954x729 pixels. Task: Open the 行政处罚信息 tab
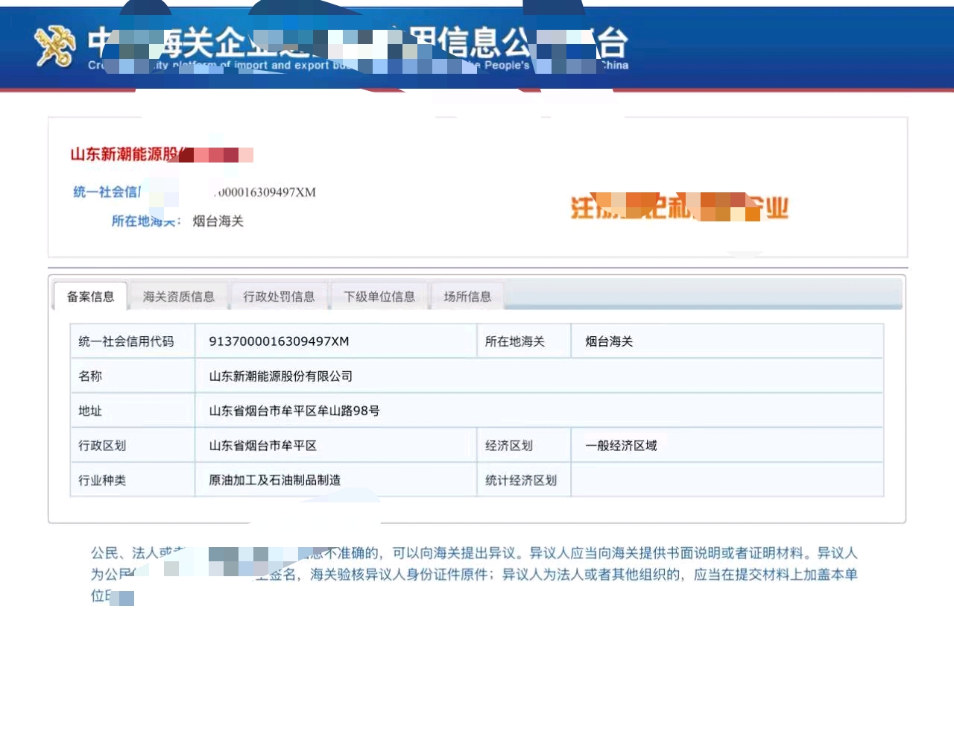[x=279, y=297]
